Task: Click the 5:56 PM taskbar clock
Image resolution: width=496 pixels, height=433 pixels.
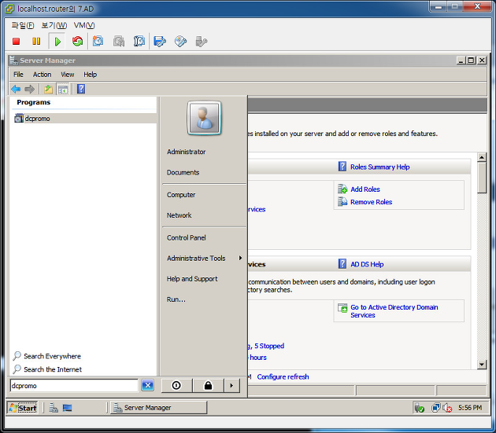Action: [470, 408]
